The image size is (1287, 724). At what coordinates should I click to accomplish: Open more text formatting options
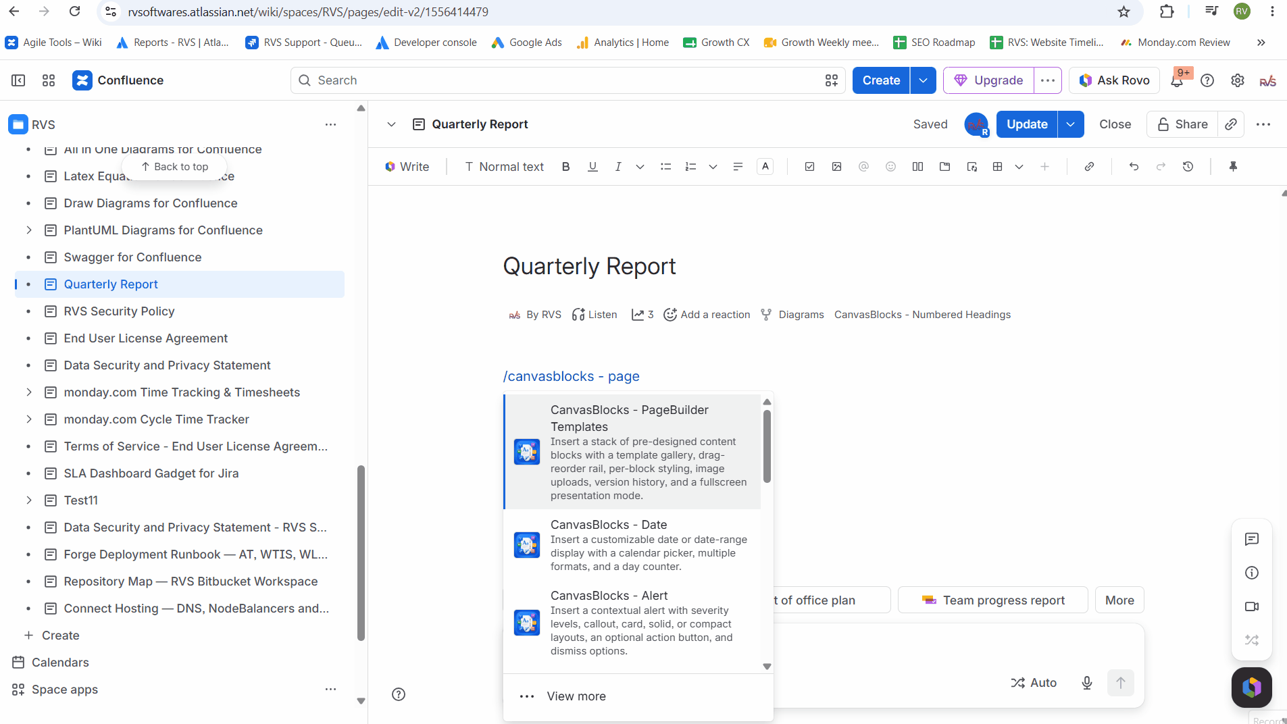coord(640,167)
